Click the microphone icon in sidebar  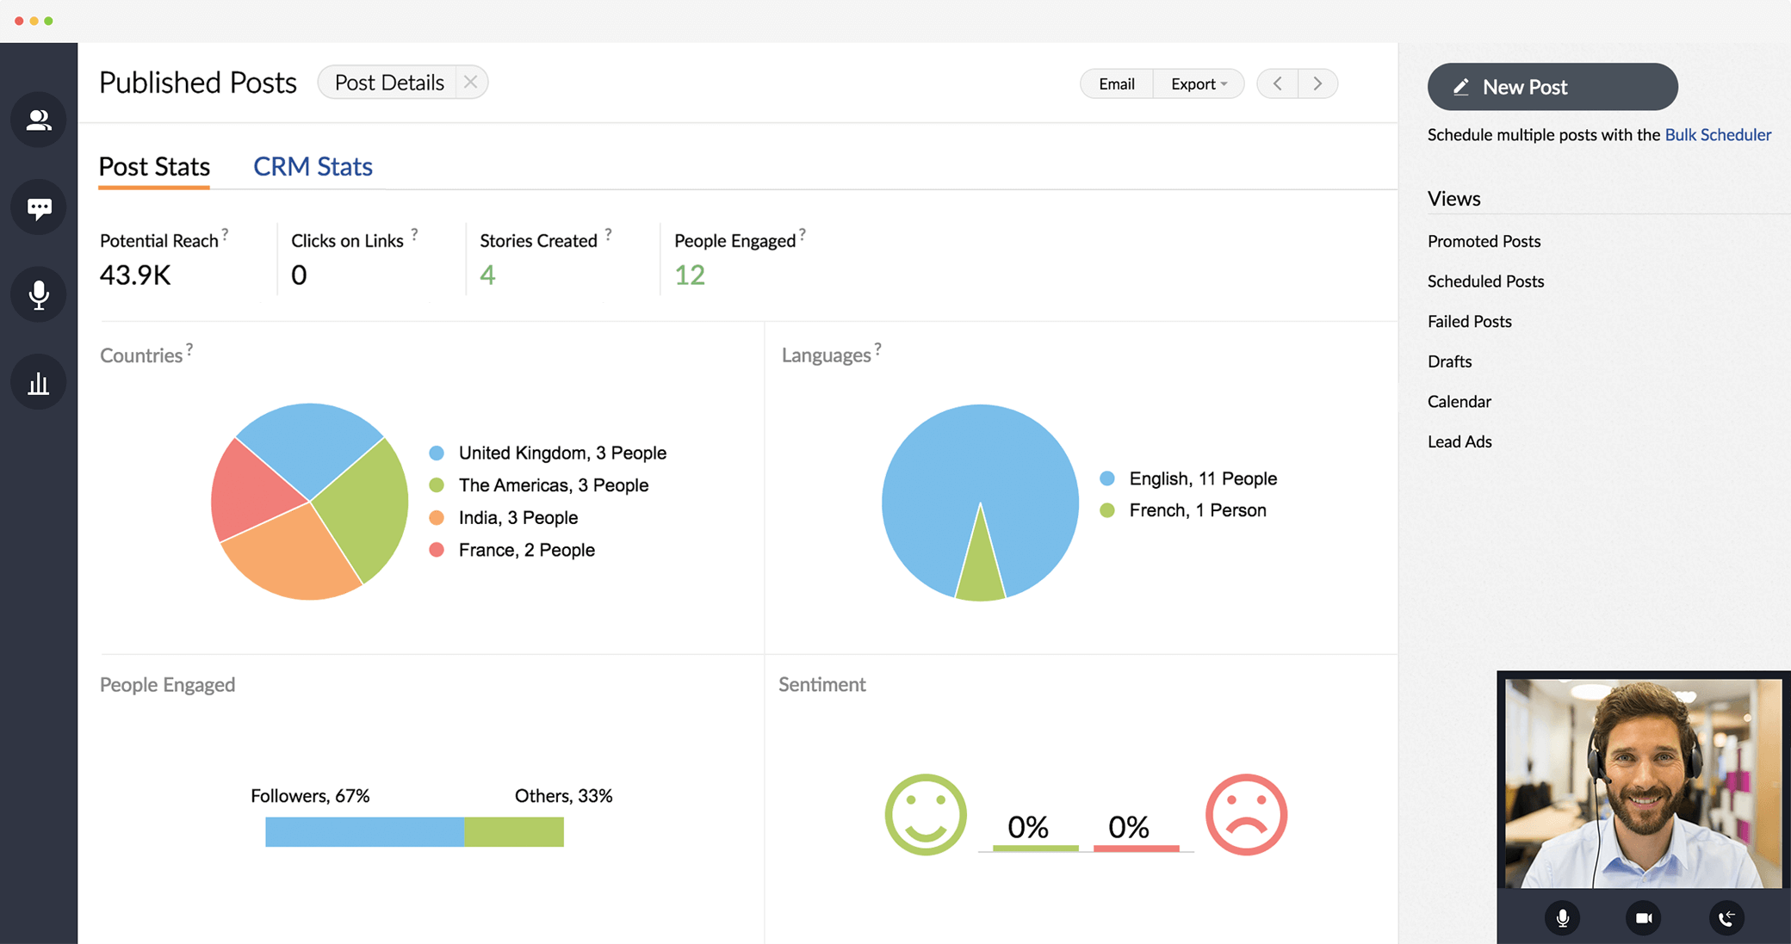tap(38, 293)
